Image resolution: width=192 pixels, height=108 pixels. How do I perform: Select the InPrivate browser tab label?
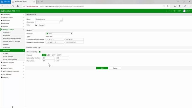(5, 2)
